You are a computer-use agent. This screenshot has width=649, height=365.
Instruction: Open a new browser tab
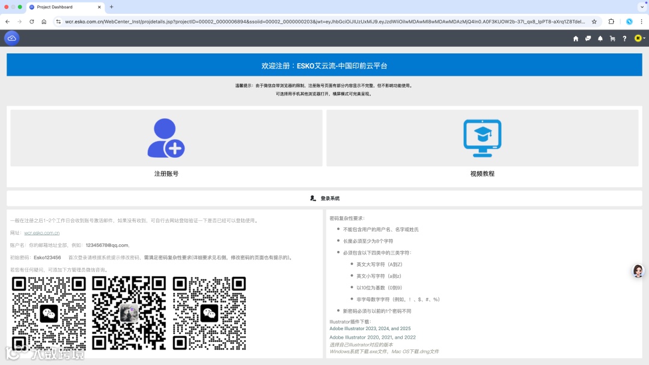coord(111,7)
